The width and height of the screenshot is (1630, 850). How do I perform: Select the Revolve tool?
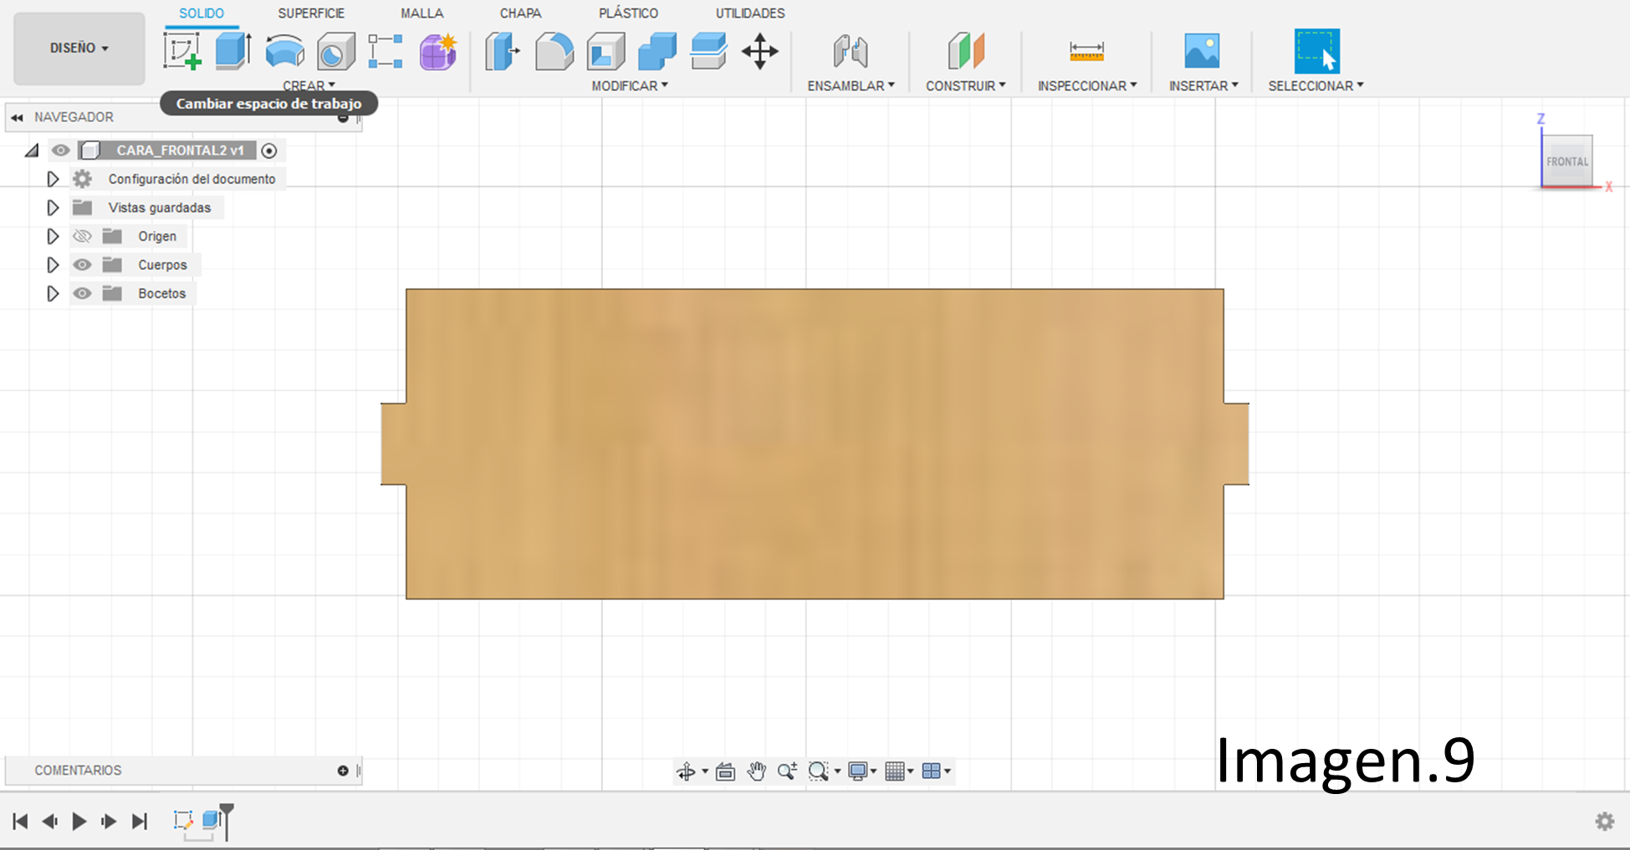283,50
